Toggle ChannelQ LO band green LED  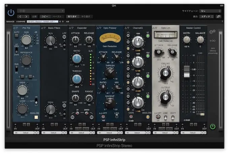tap(148, 96)
